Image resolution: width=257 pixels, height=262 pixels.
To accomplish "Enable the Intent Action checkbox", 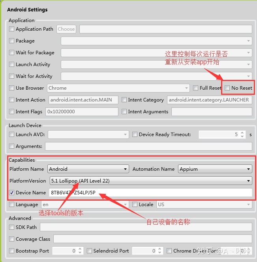I will point(11,100).
